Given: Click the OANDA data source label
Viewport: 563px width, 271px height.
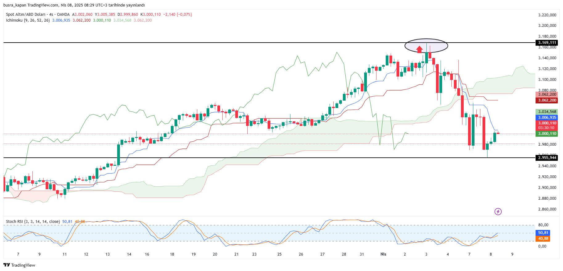Looking at the screenshot, I should click(63, 15).
